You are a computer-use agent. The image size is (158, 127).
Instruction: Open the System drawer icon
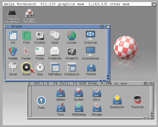coord(78,92)
